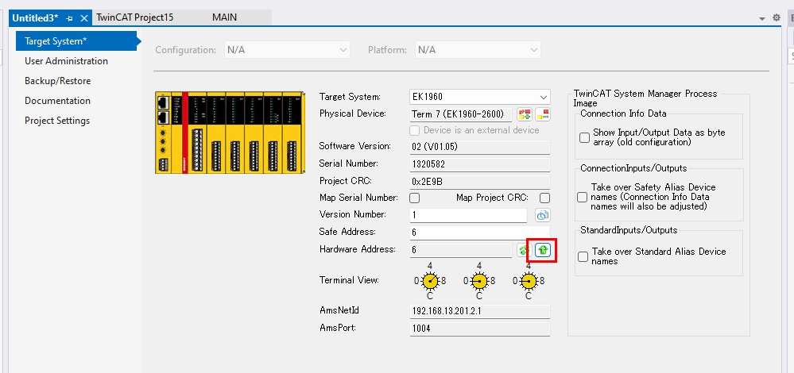Click the link-to-physical-device icon beside Term 7
The image size is (794, 373).
tap(524, 114)
